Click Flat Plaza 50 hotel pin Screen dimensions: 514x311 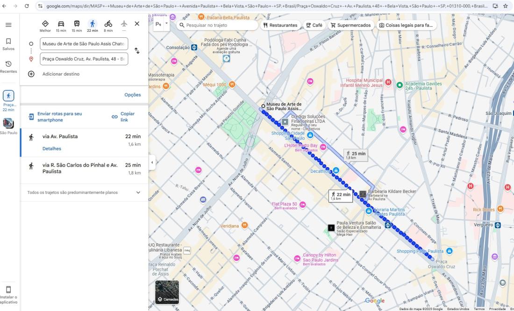coord(303,205)
